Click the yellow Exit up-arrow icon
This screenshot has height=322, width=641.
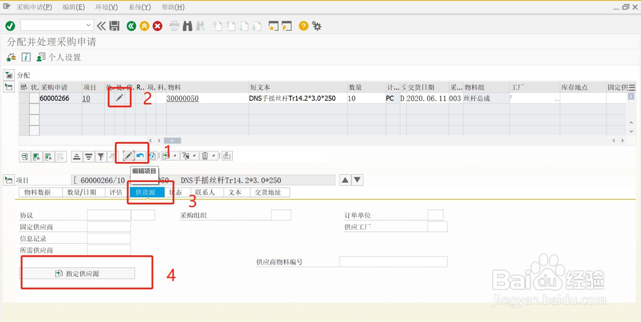pos(144,26)
